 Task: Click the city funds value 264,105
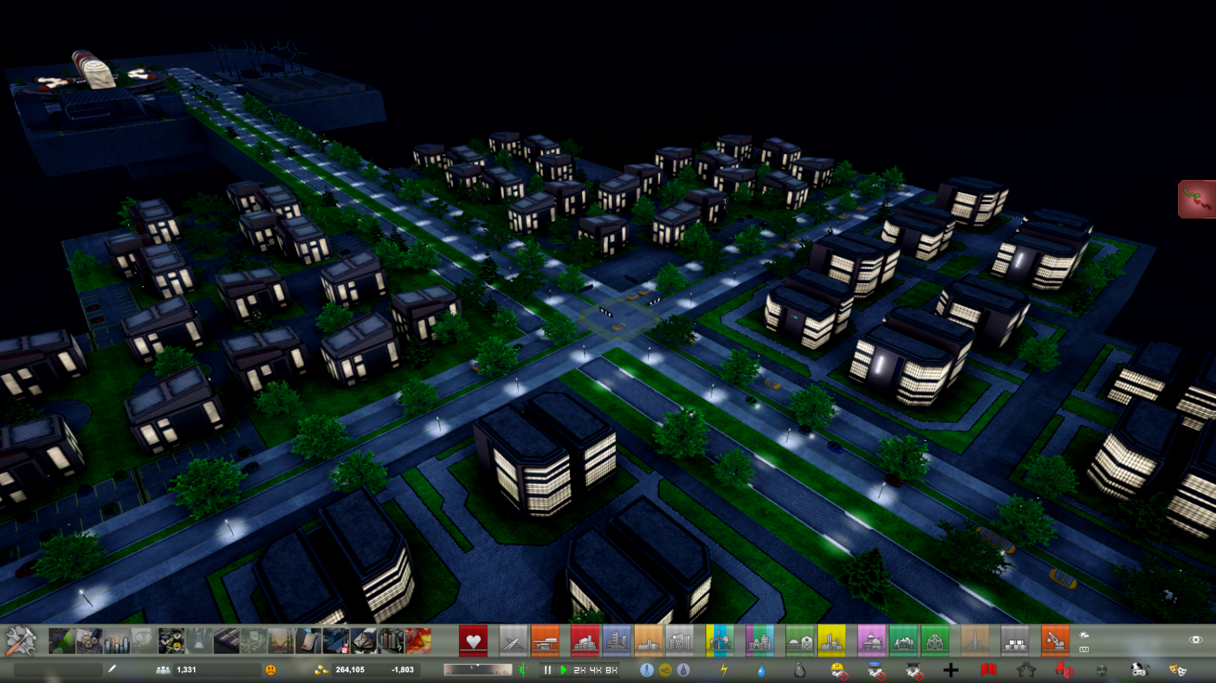pos(350,670)
